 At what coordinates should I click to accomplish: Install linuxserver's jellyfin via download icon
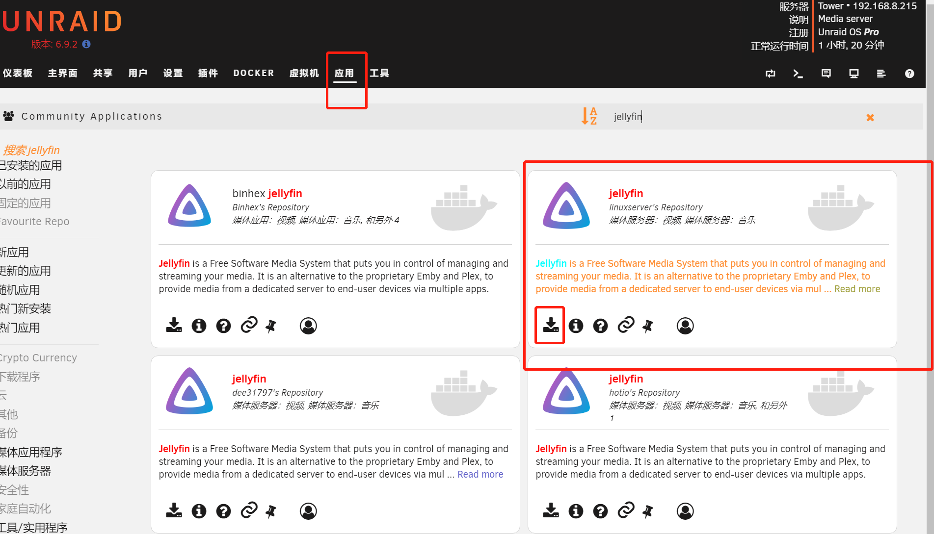pos(551,325)
